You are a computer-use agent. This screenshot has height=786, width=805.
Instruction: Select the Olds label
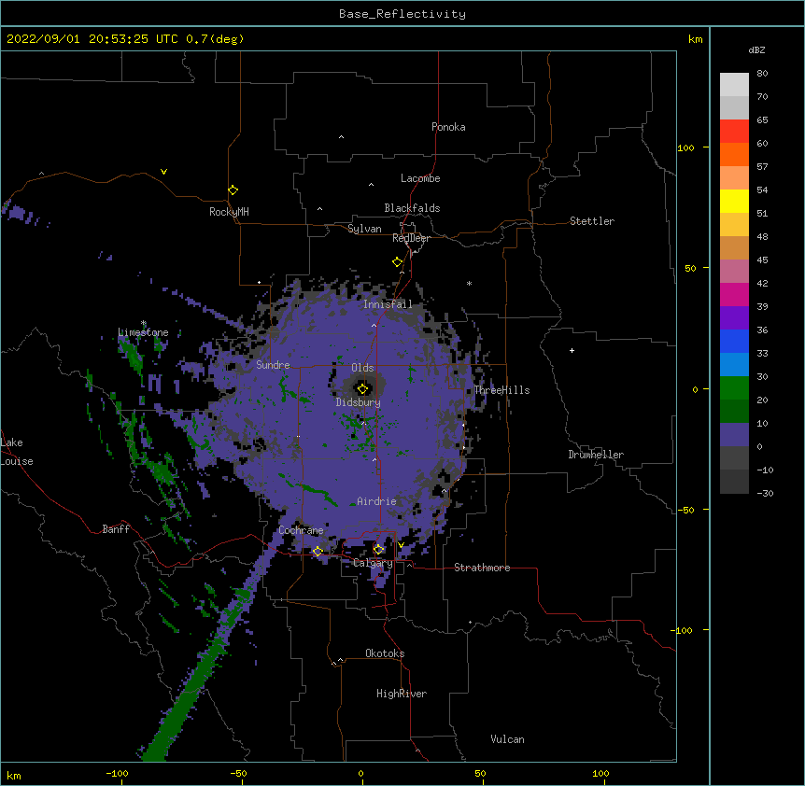[362, 368]
